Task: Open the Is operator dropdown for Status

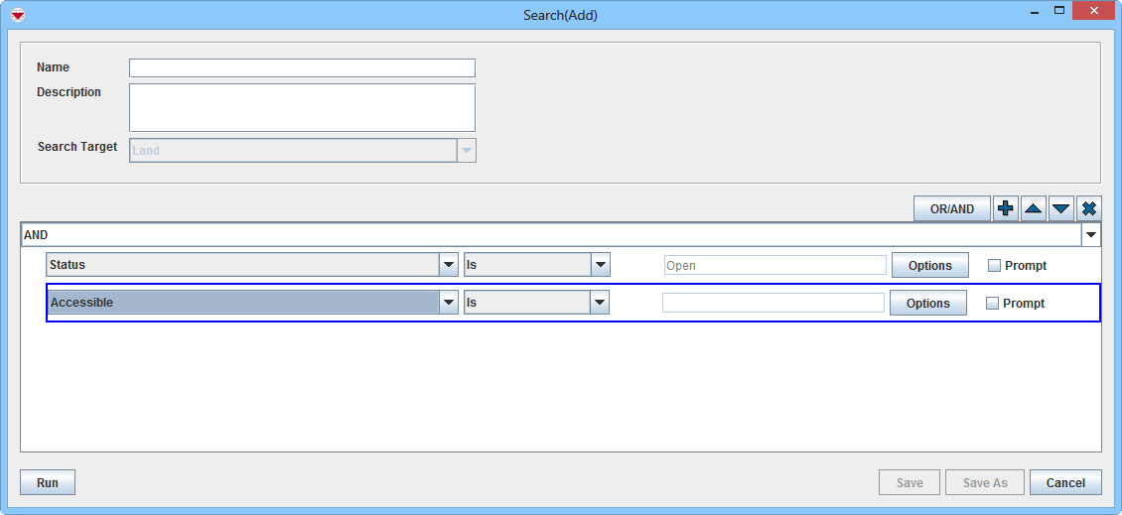Action: point(600,266)
